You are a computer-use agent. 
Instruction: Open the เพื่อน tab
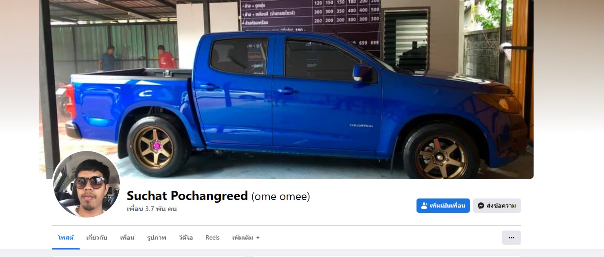(x=127, y=238)
